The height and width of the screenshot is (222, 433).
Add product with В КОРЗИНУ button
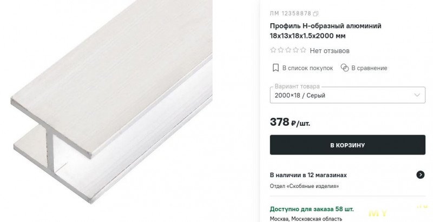pos(347,145)
